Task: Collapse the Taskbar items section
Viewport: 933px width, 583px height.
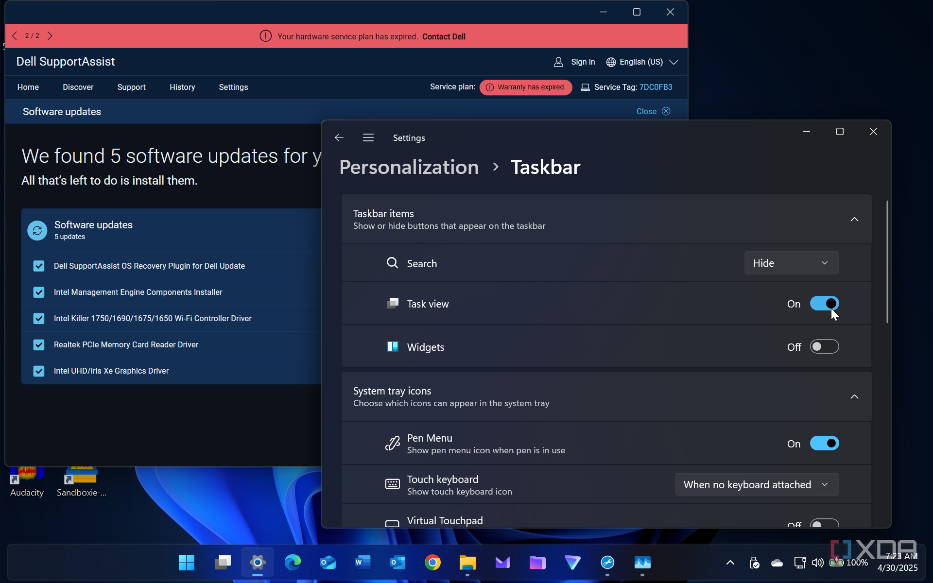Action: (854, 220)
